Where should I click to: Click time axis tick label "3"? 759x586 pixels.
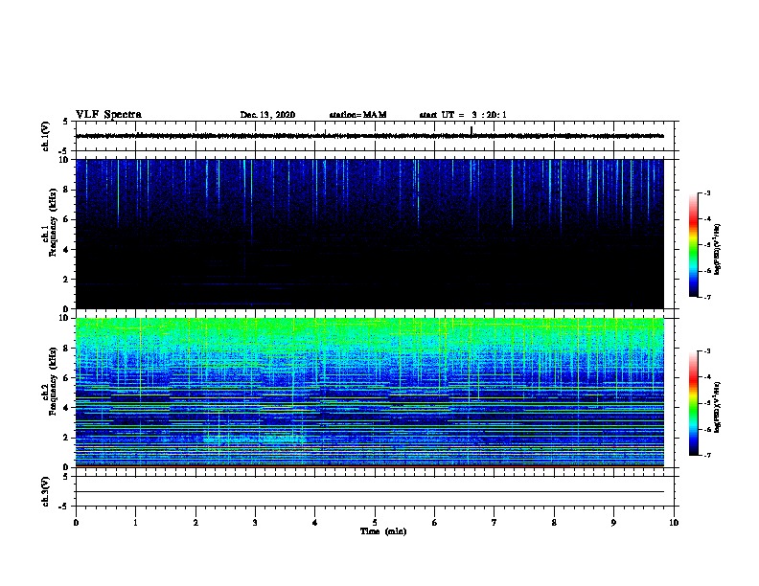(x=255, y=523)
